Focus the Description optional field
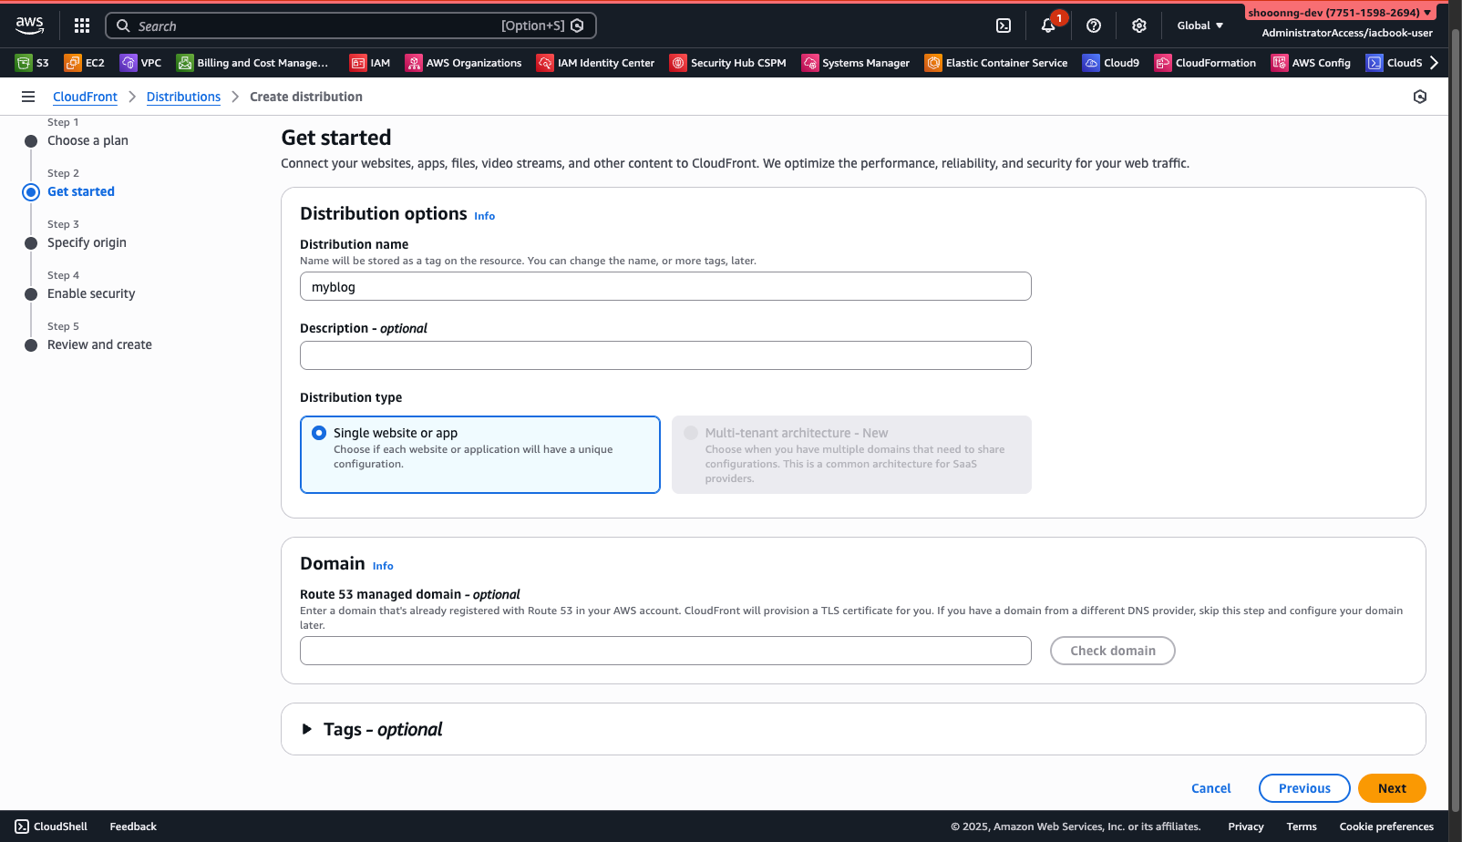Viewport: 1462px width, 842px height. pyautogui.click(x=665, y=355)
